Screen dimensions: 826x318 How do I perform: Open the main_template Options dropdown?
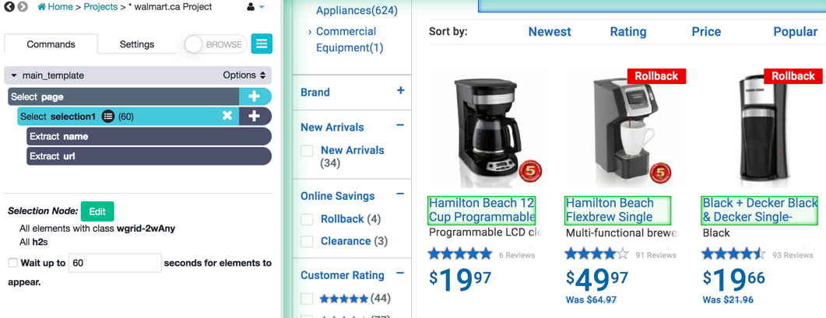click(244, 75)
